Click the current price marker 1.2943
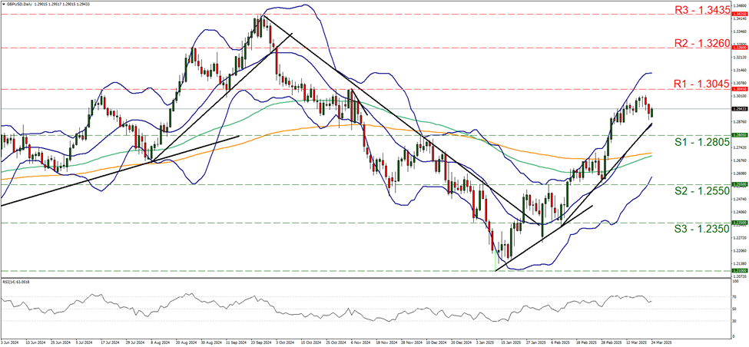Screen dimensions: 749x347 [x=738, y=109]
